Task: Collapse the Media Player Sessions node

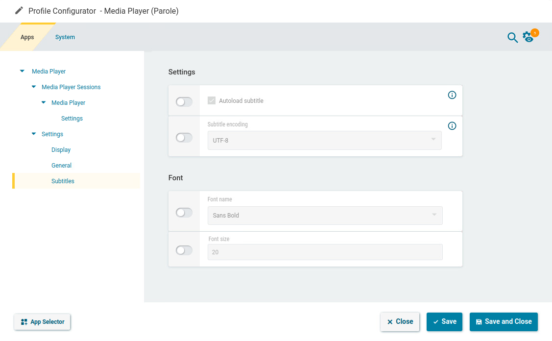Action: 34,87
